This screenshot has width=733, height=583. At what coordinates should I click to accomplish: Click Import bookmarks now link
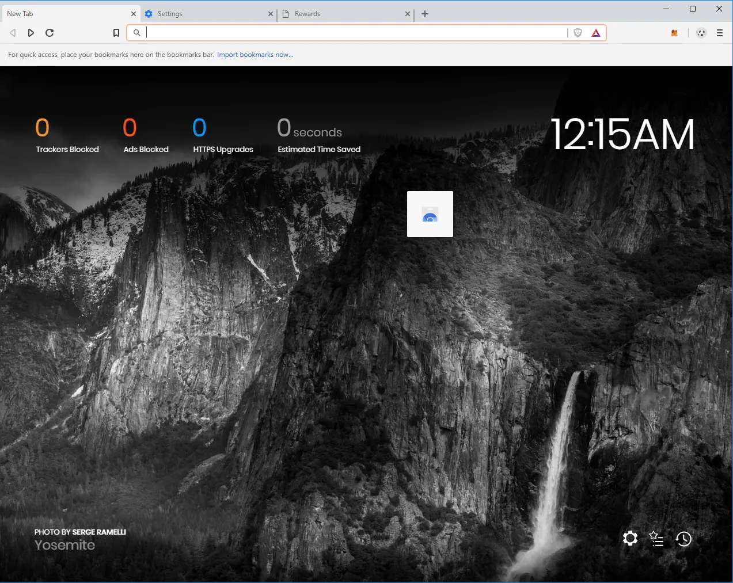(255, 55)
